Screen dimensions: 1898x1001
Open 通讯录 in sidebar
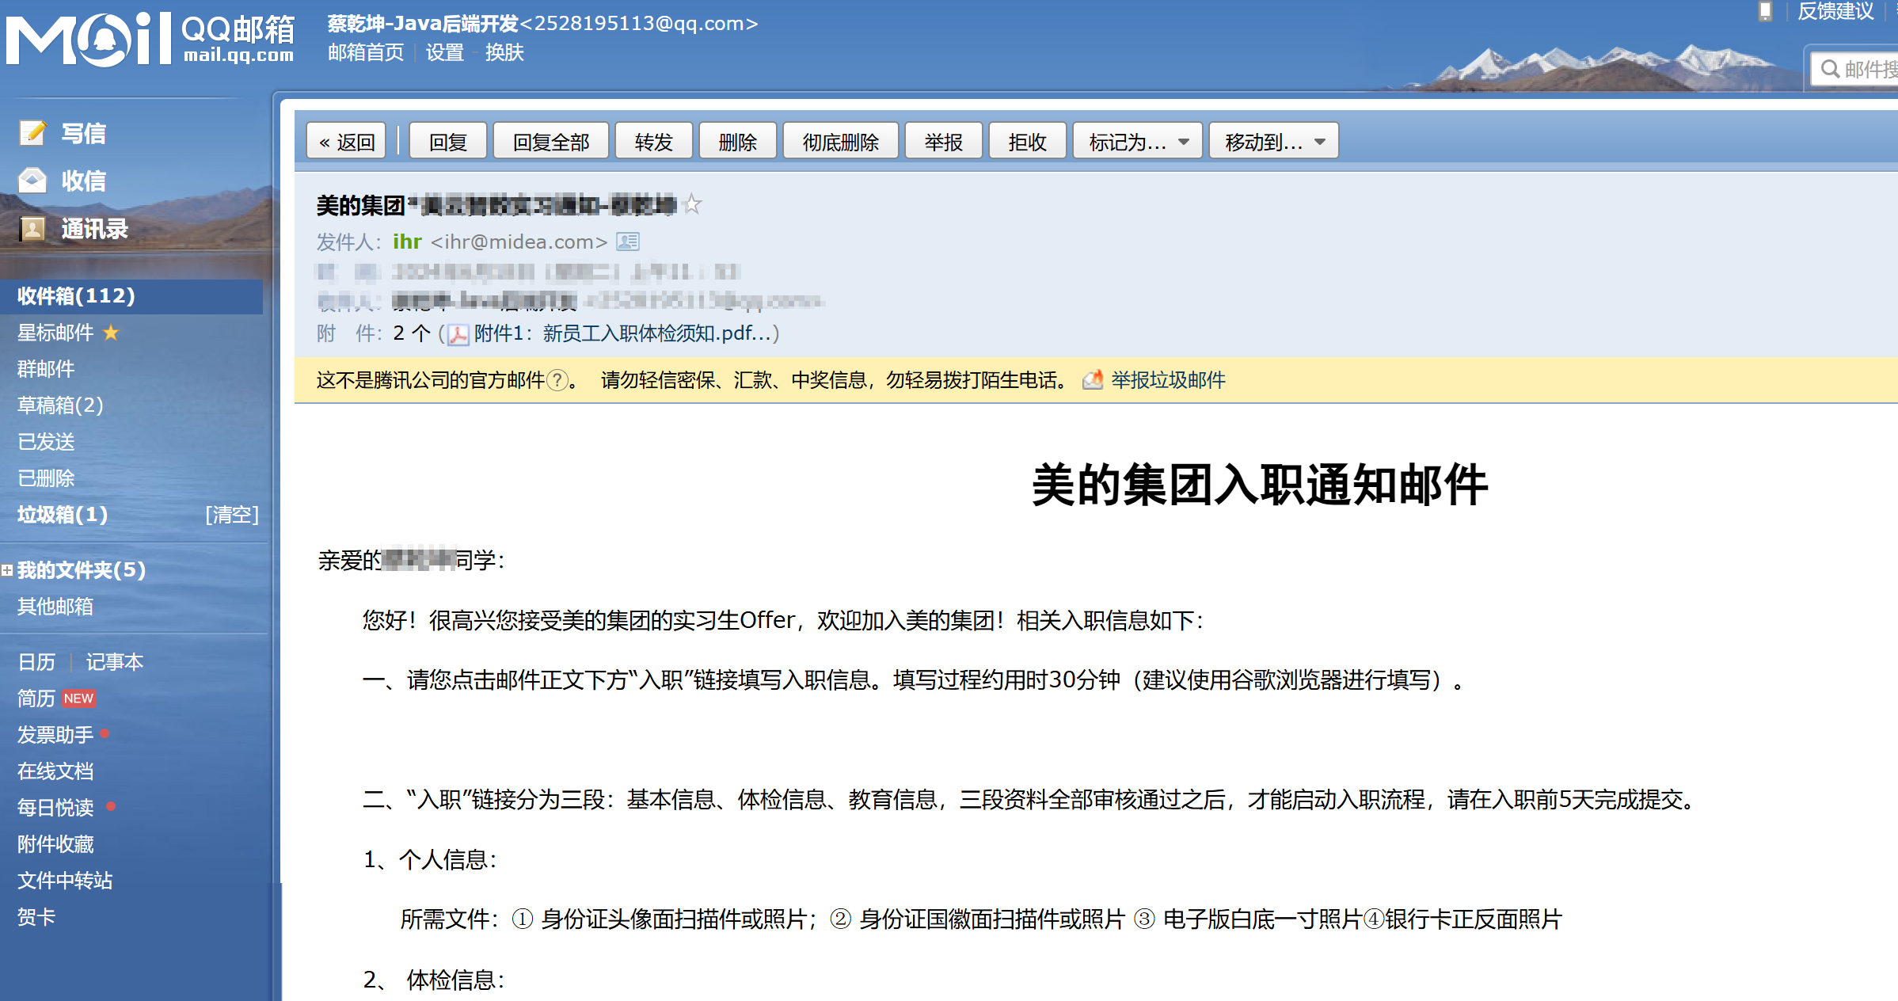coord(95,229)
